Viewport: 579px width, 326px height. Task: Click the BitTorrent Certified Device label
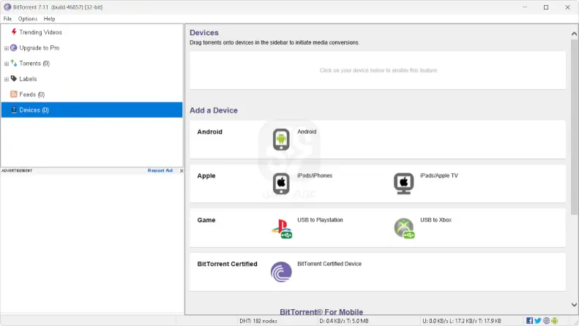point(329,264)
